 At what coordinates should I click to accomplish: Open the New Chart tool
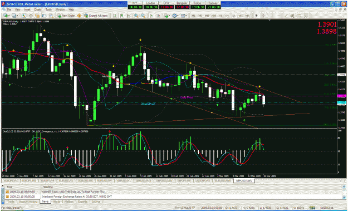(6, 16)
